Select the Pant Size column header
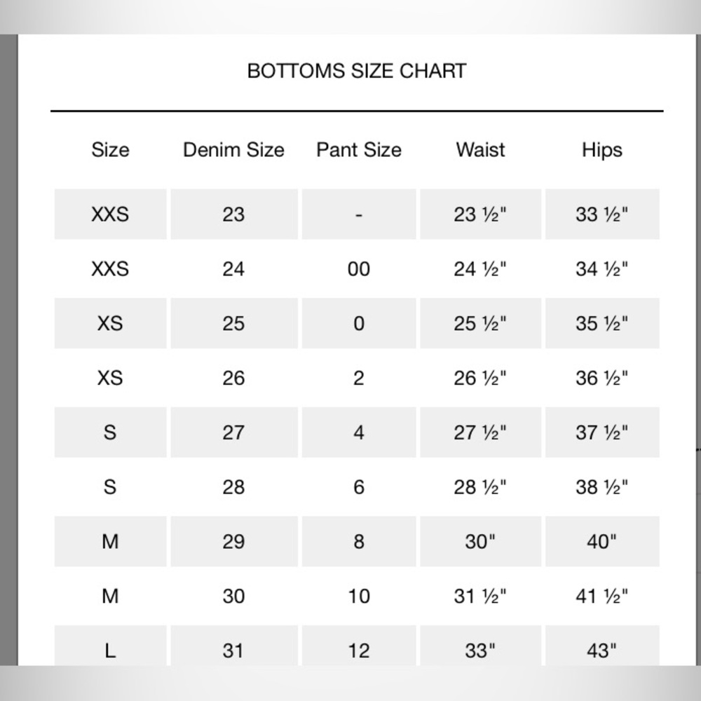Viewport: 701px width, 701px height. pyautogui.click(x=359, y=150)
